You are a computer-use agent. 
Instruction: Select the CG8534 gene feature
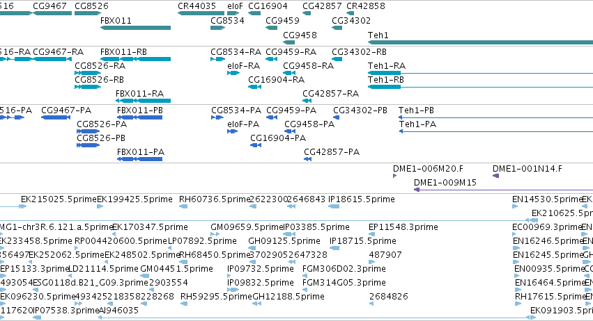[x=218, y=28]
